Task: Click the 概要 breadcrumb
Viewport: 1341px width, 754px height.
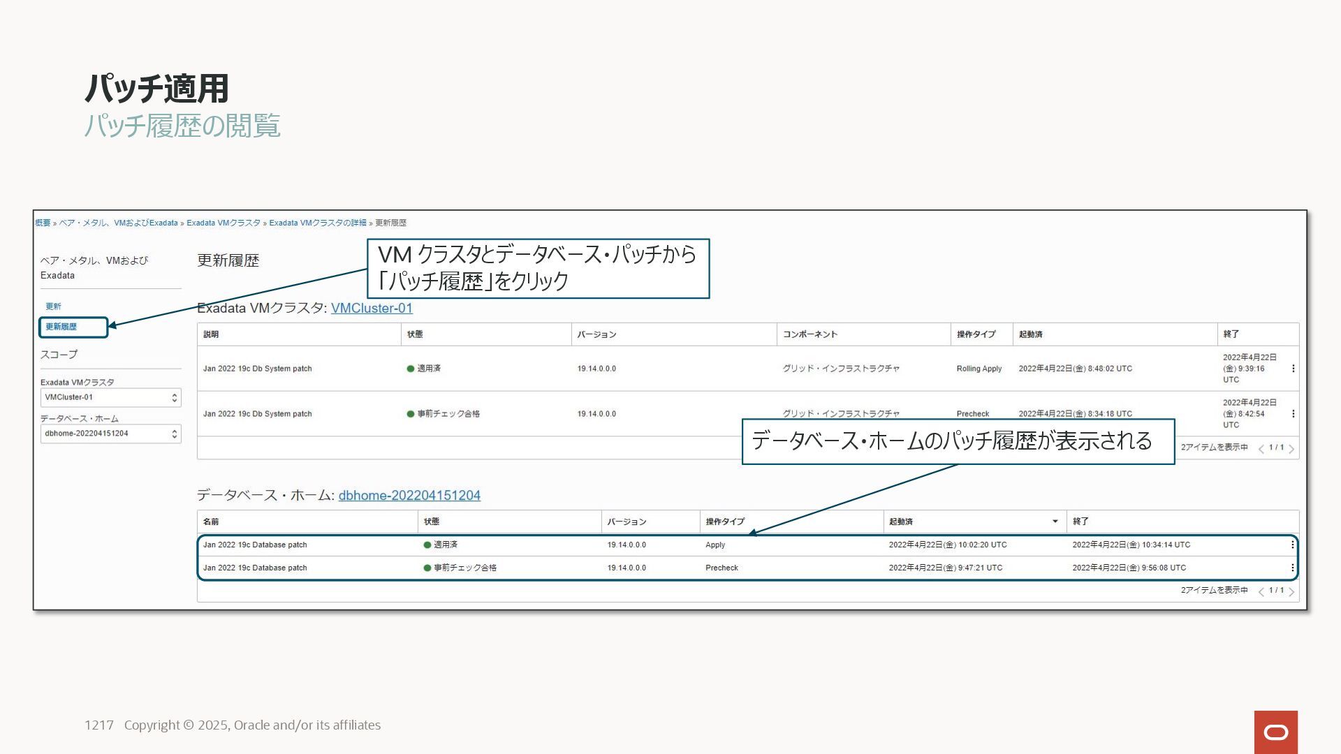Action: (x=43, y=223)
